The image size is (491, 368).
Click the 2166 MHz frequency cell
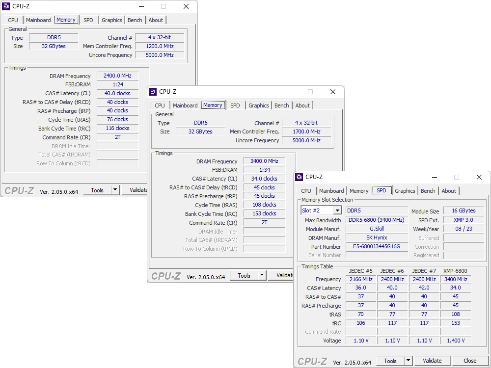(x=361, y=279)
